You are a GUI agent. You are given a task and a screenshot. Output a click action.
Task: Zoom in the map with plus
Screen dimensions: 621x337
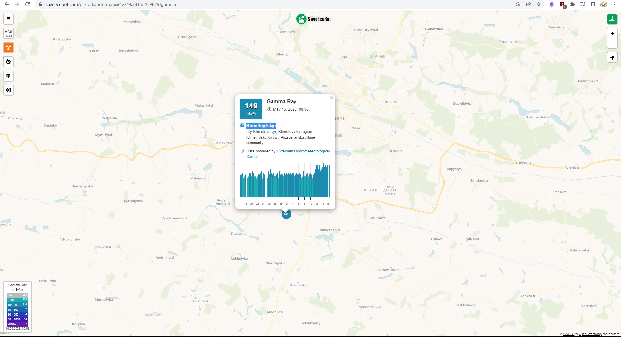[612, 33]
